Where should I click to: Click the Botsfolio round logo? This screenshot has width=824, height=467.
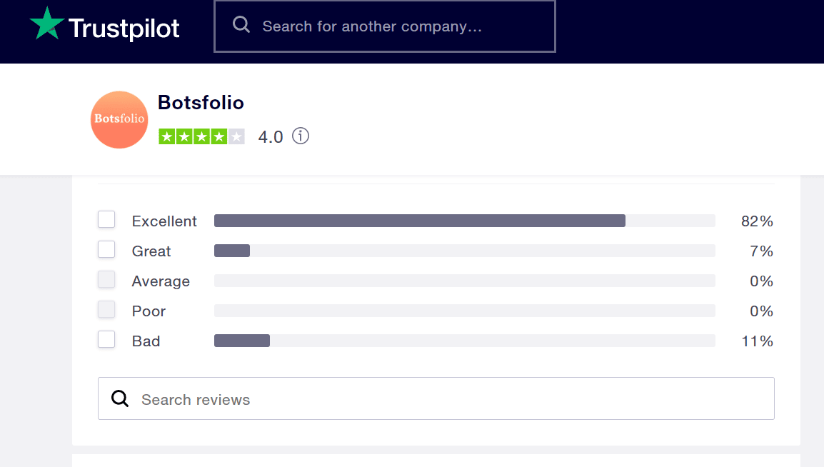click(x=119, y=120)
